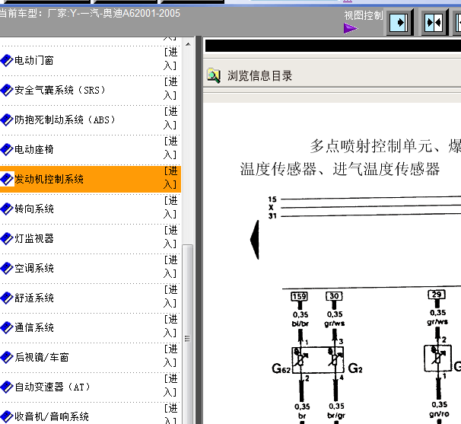This screenshot has height=424, width=461.
Task: Click [进入] link for 灯监视器
Action: tap(170, 238)
